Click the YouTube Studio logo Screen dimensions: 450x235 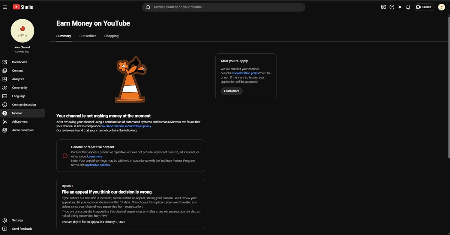coord(23,7)
